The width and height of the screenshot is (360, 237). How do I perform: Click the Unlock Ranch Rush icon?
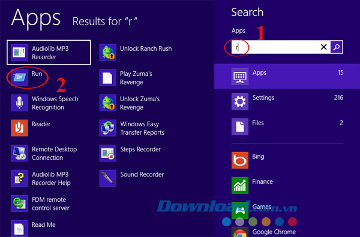tap(107, 53)
